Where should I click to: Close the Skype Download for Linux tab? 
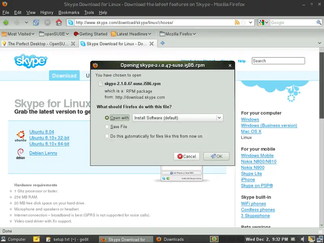[x=151, y=44]
